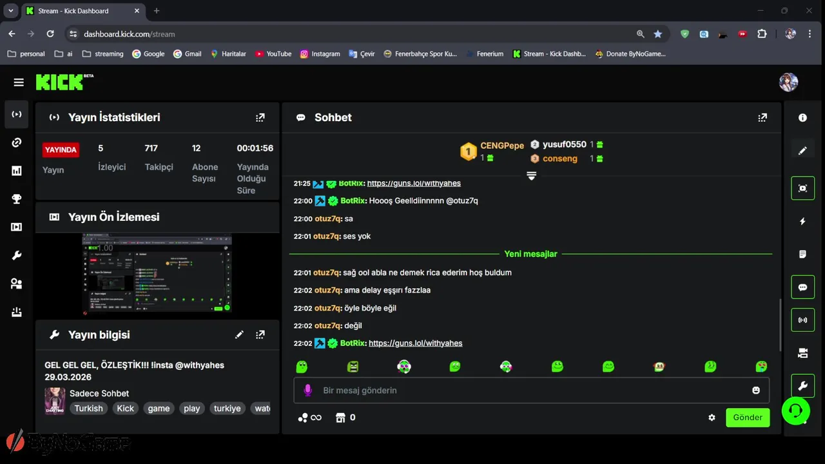This screenshot has width=825, height=464.
Task: Open the YouTube bookmark
Action: click(273, 54)
